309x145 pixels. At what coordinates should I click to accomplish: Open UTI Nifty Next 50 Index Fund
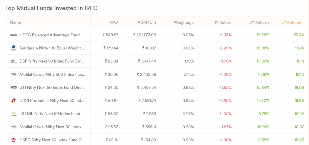click(x=52, y=88)
